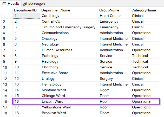Select the Results tab

coord(11,3)
